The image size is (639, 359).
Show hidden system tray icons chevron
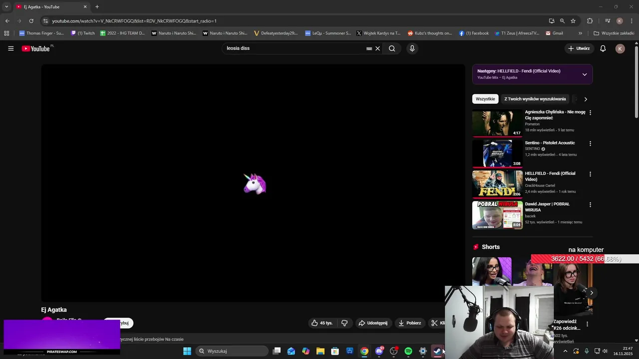click(x=565, y=351)
